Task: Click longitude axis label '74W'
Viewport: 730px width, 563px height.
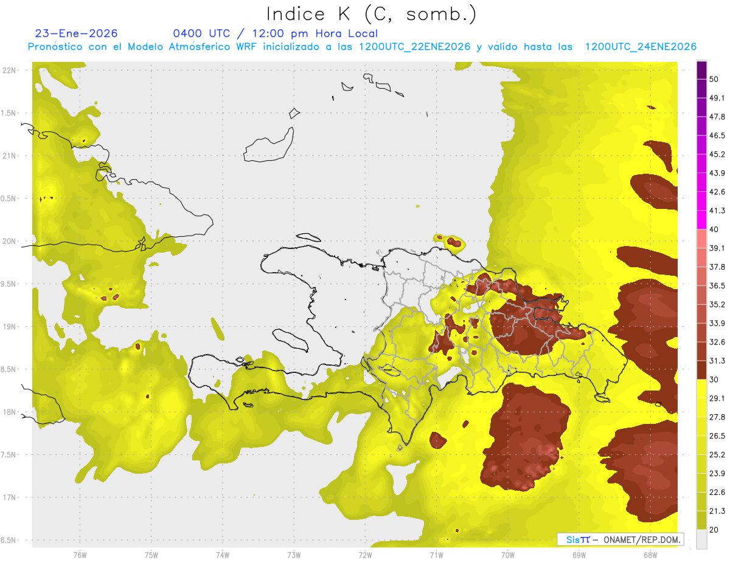Action: tap(222, 554)
